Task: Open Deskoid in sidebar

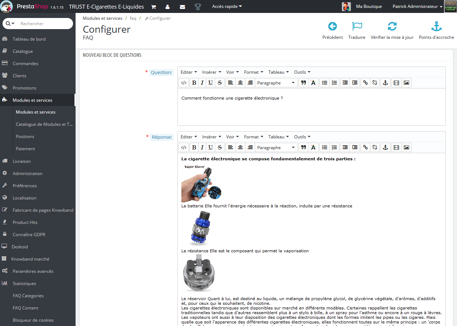Action: [19, 247]
